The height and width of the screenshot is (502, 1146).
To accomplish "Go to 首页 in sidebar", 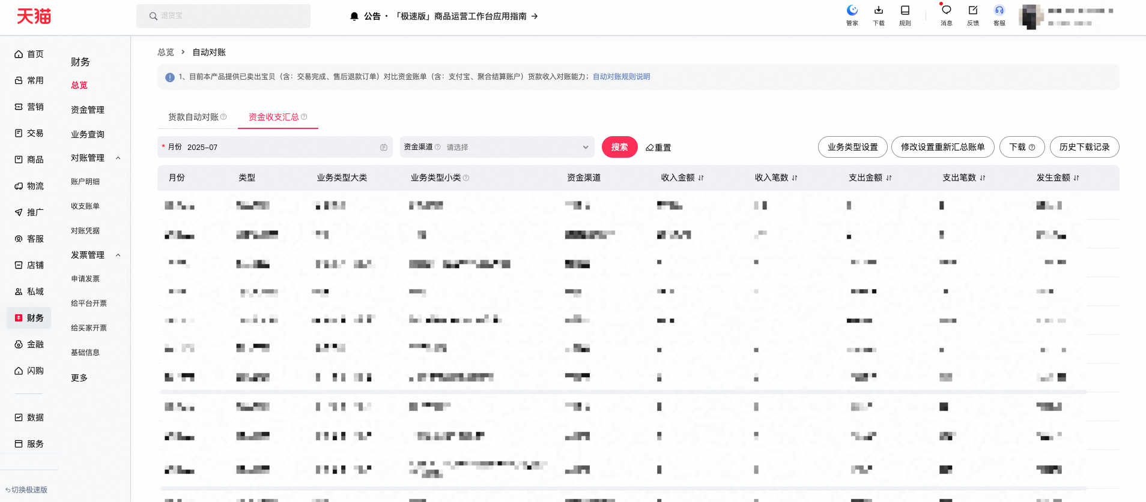I will coord(29,54).
